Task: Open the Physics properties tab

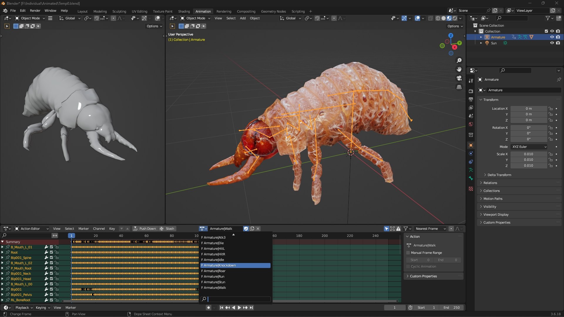Action: click(471, 154)
